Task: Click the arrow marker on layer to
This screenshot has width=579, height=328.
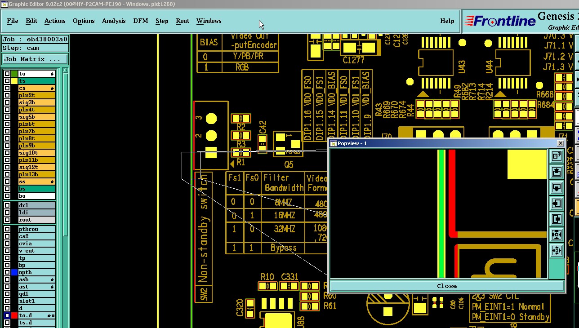Action: click(x=52, y=74)
